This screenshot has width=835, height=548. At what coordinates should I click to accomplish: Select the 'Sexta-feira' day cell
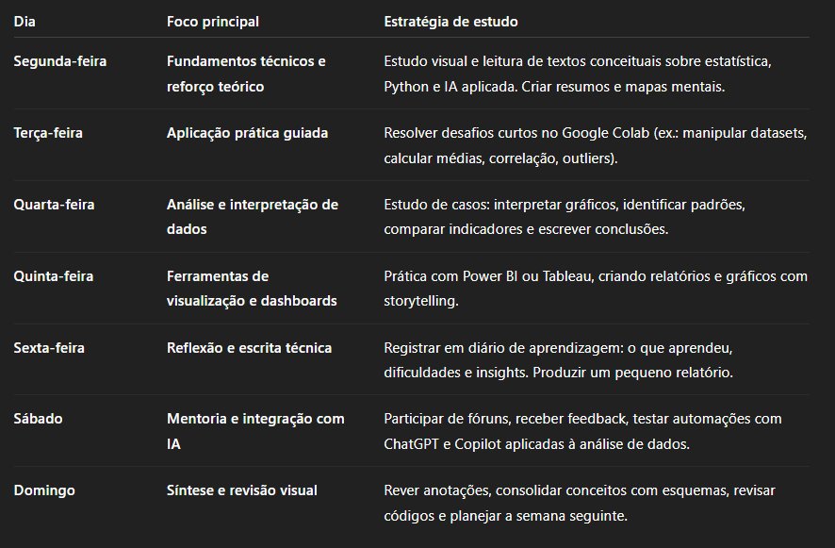pyautogui.click(x=49, y=348)
